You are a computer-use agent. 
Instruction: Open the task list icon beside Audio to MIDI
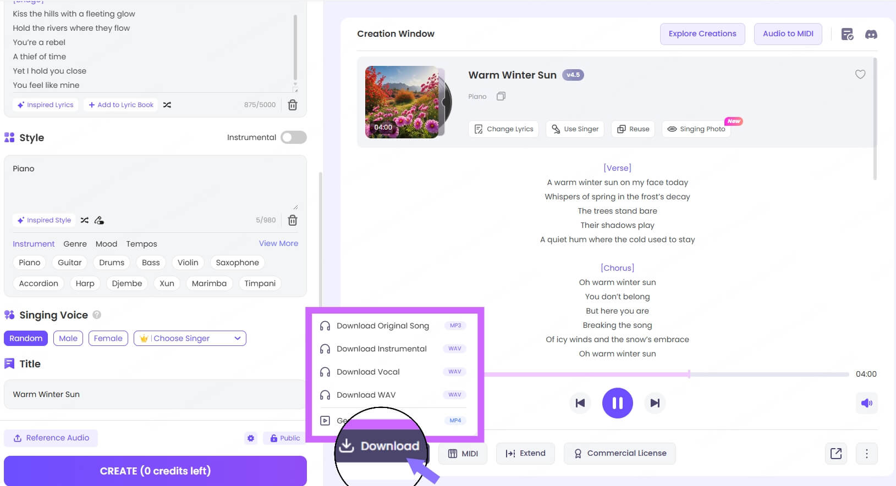click(848, 34)
